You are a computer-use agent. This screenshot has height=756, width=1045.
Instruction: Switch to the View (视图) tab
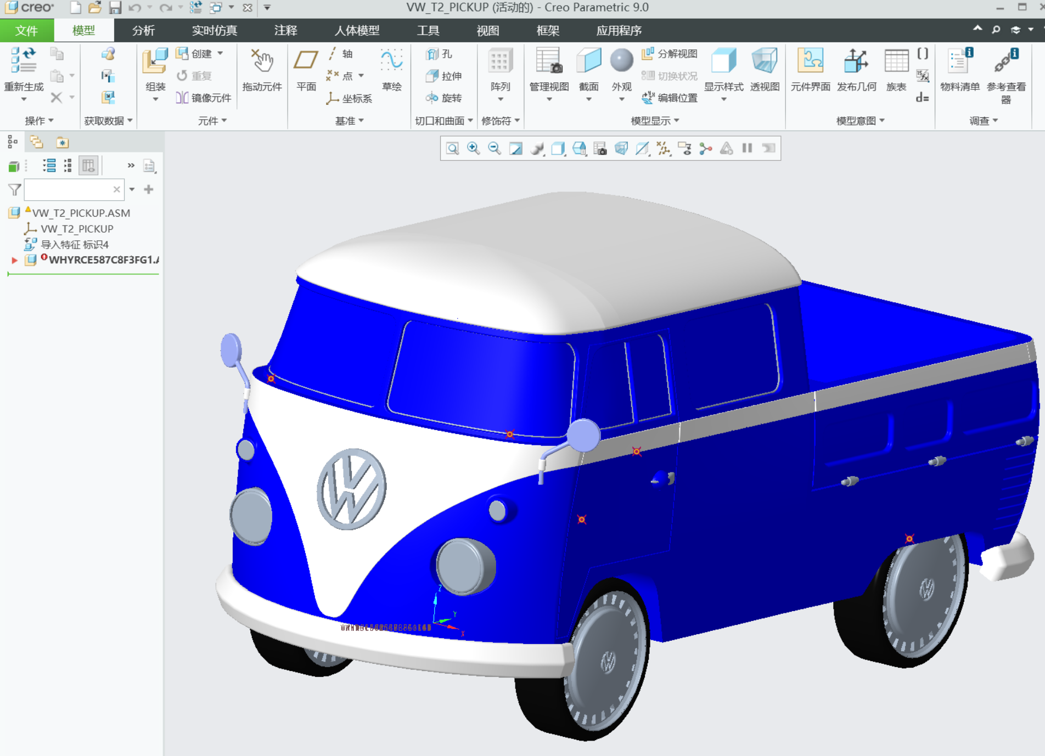point(488,31)
